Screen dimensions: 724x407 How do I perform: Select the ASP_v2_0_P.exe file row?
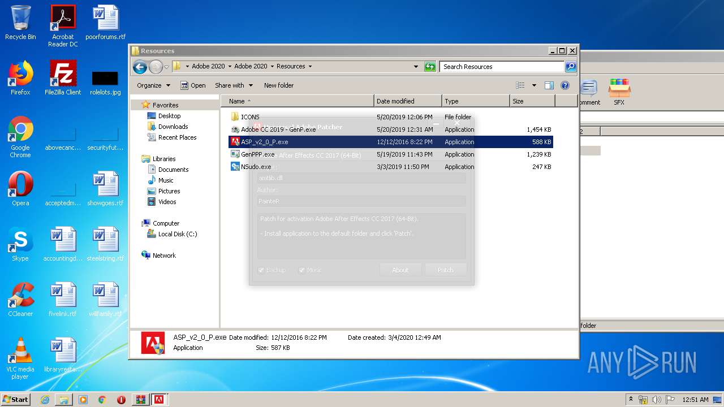[390, 142]
